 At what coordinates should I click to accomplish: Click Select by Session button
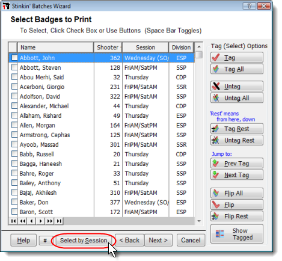coord(84,240)
